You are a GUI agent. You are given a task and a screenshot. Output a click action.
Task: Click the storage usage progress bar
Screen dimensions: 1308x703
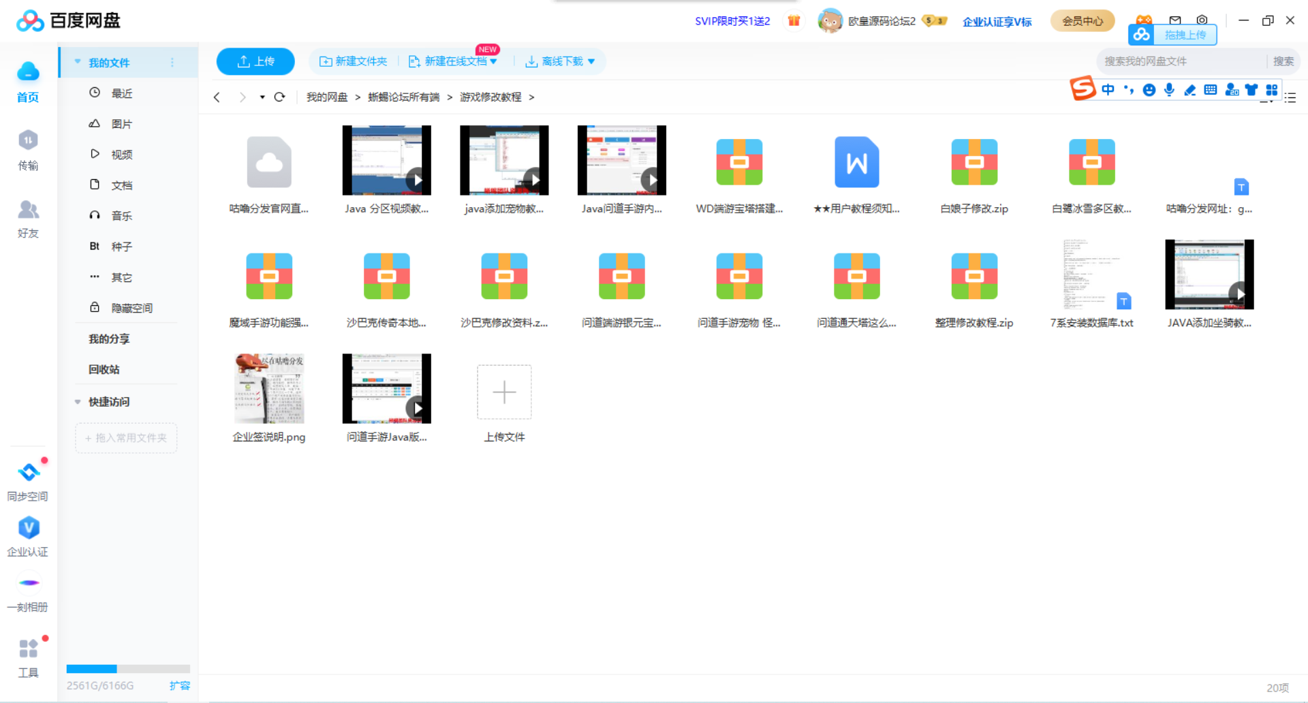tap(128, 669)
